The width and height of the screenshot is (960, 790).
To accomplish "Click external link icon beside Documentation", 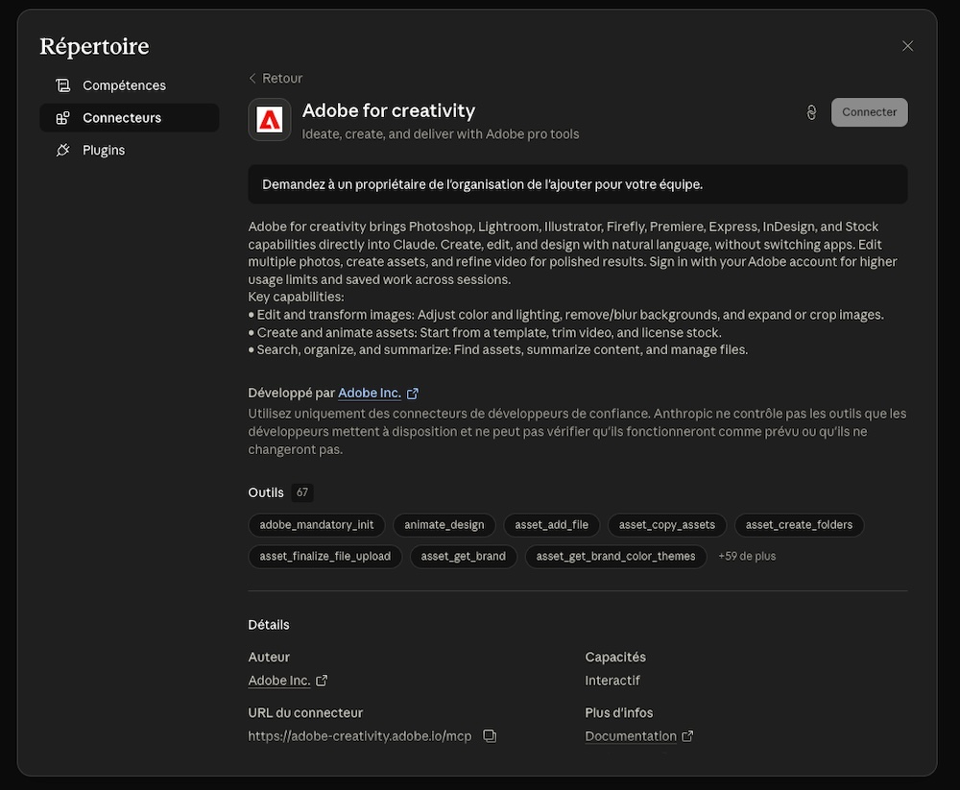I will click(x=687, y=736).
